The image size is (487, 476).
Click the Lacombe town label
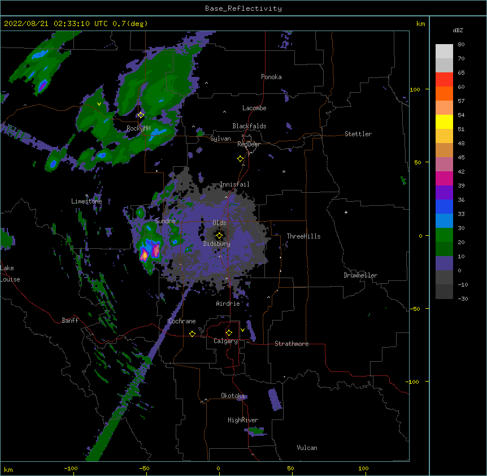point(254,108)
